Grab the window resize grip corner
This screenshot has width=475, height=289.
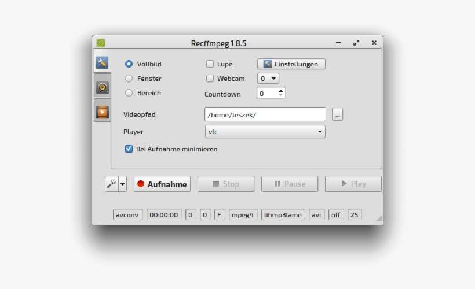(x=379, y=218)
